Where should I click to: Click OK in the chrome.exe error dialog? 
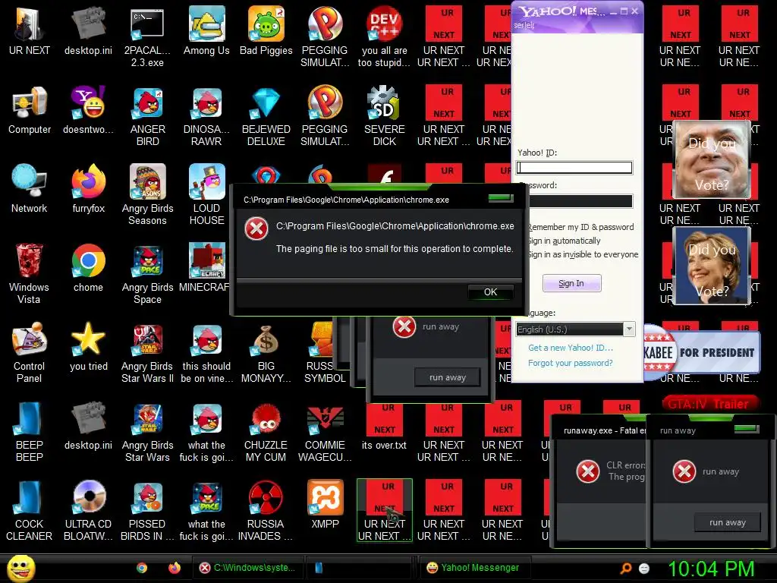[491, 292]
